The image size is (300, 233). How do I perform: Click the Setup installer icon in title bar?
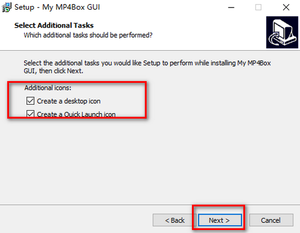click(6, 8)
